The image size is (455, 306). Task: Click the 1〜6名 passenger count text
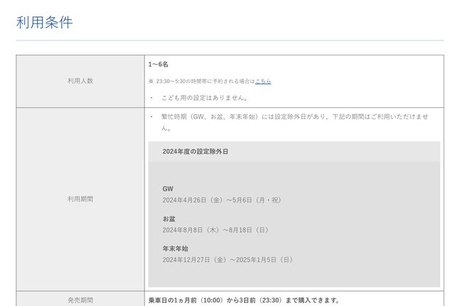159,65
